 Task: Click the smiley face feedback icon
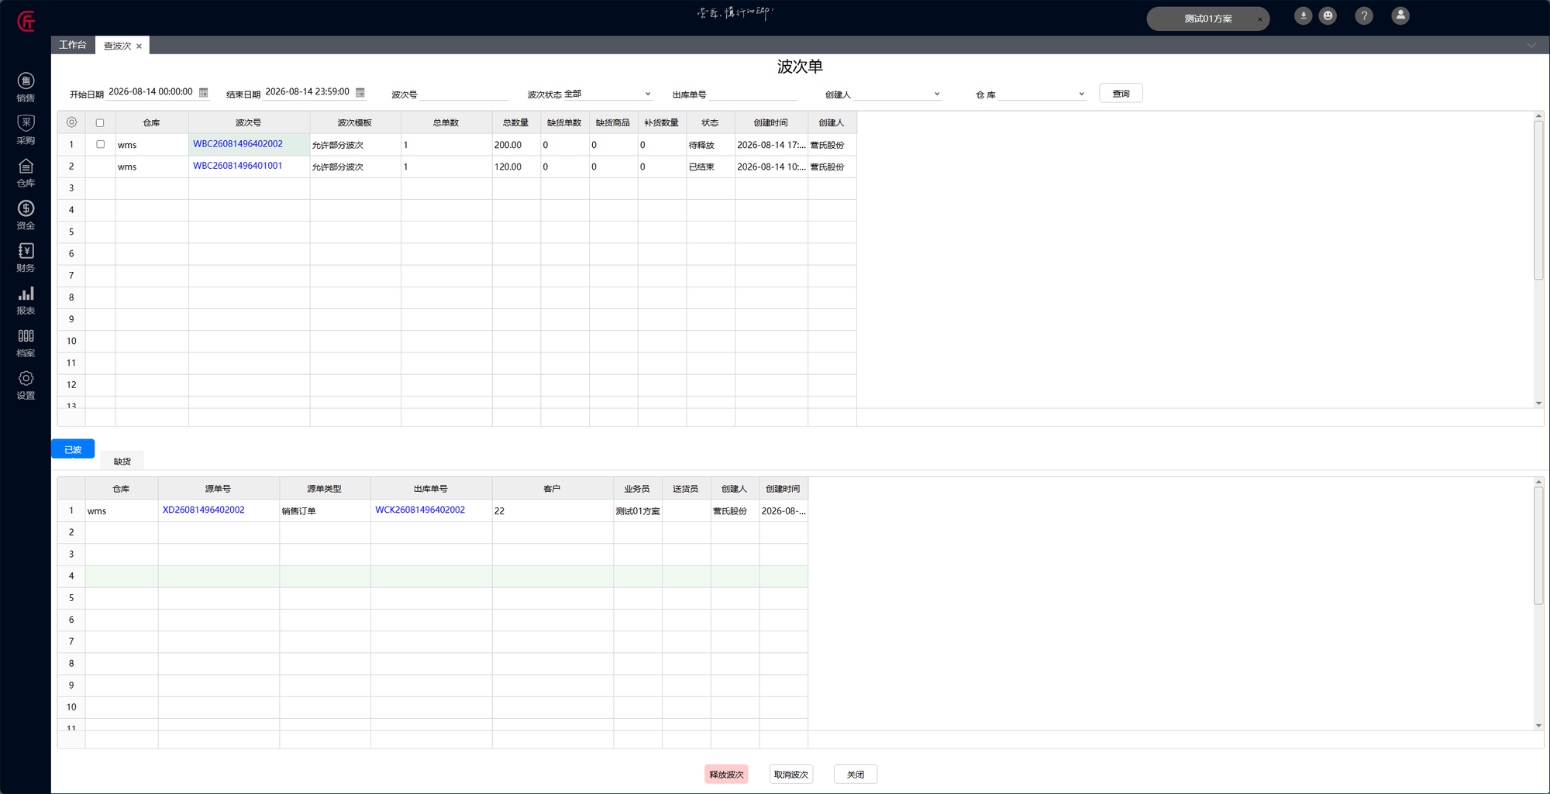click(x=1328, y=15)
